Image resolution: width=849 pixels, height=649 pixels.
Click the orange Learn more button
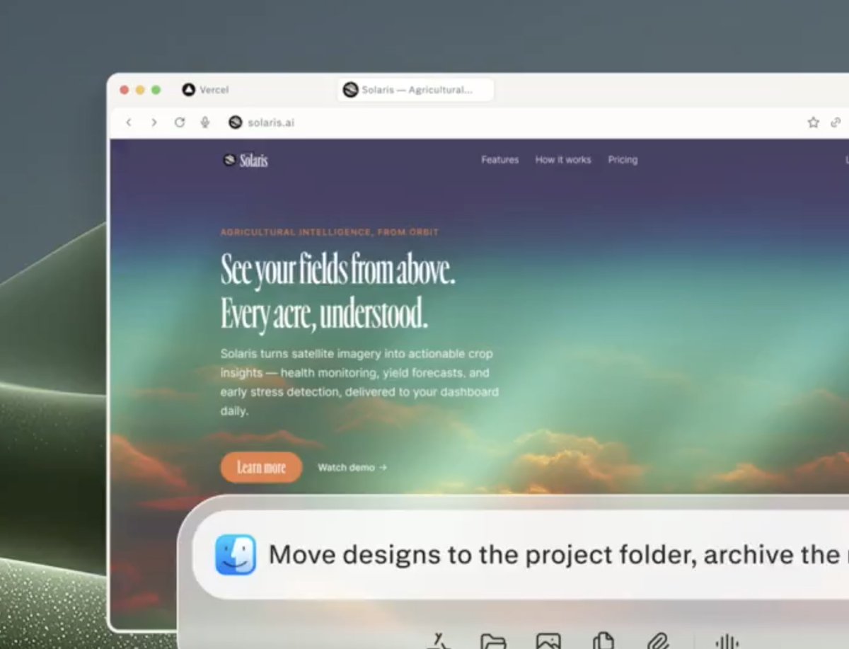[x=261, y=467]
